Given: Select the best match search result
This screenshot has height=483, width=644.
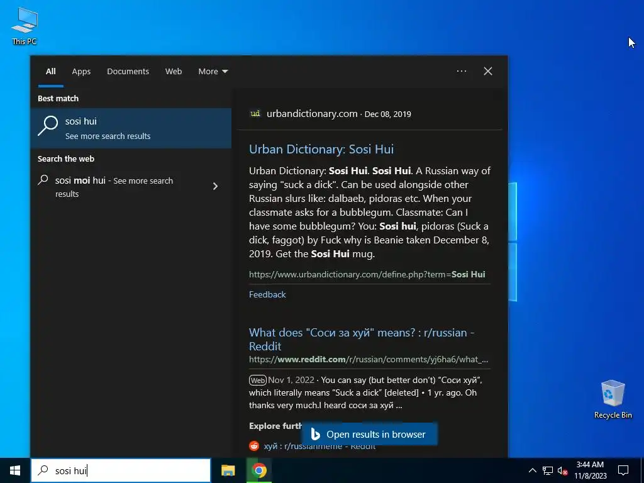Looking at the screenshot, I should pos(131,128).
